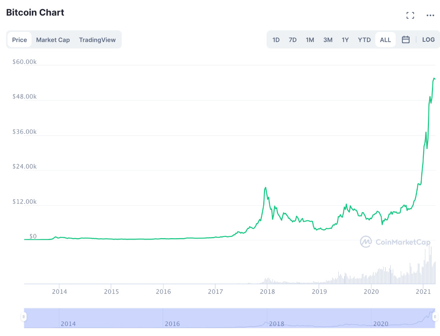Open the fullscreen chart view icon

[x=410, y=15]
